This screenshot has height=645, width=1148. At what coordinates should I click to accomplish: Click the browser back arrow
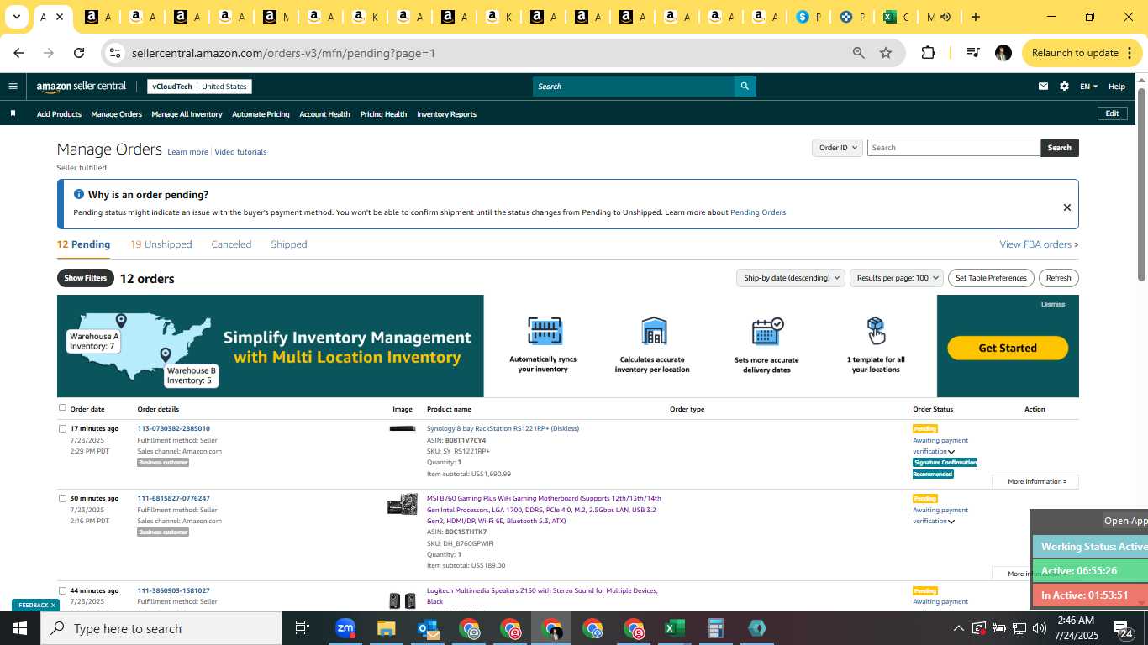click(x=18, y=53)
